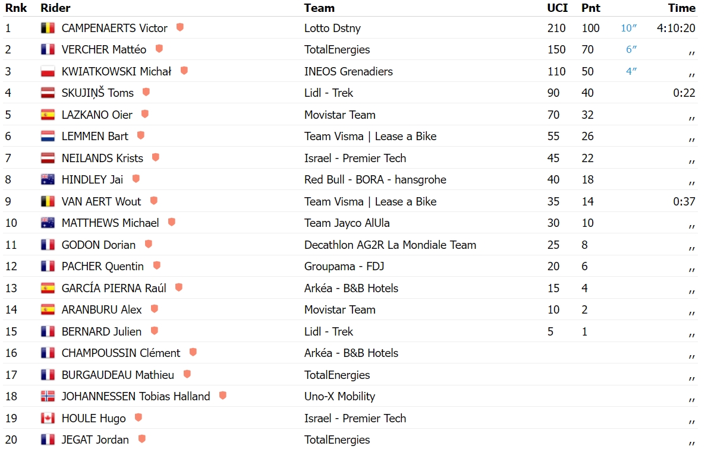Click the UCI column header

tap(557, 8)
